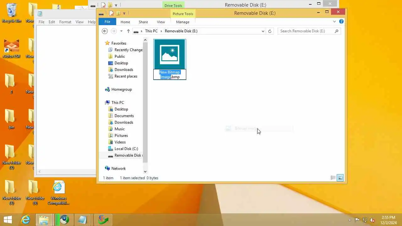Image resolution: width=402 pixels, height=226 pixels.
Task: Open the Music folder
Action: coord(120,129)
